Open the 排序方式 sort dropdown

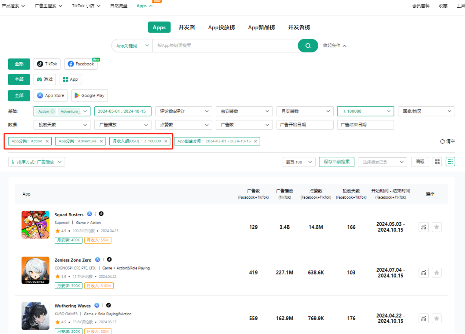(37, 162)
